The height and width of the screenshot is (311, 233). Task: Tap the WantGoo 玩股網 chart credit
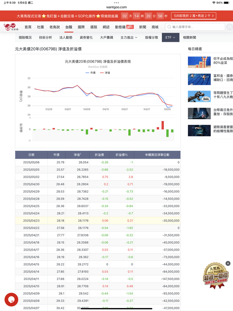tap(98, 67)
